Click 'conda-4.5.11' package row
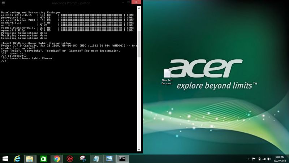 67,23
